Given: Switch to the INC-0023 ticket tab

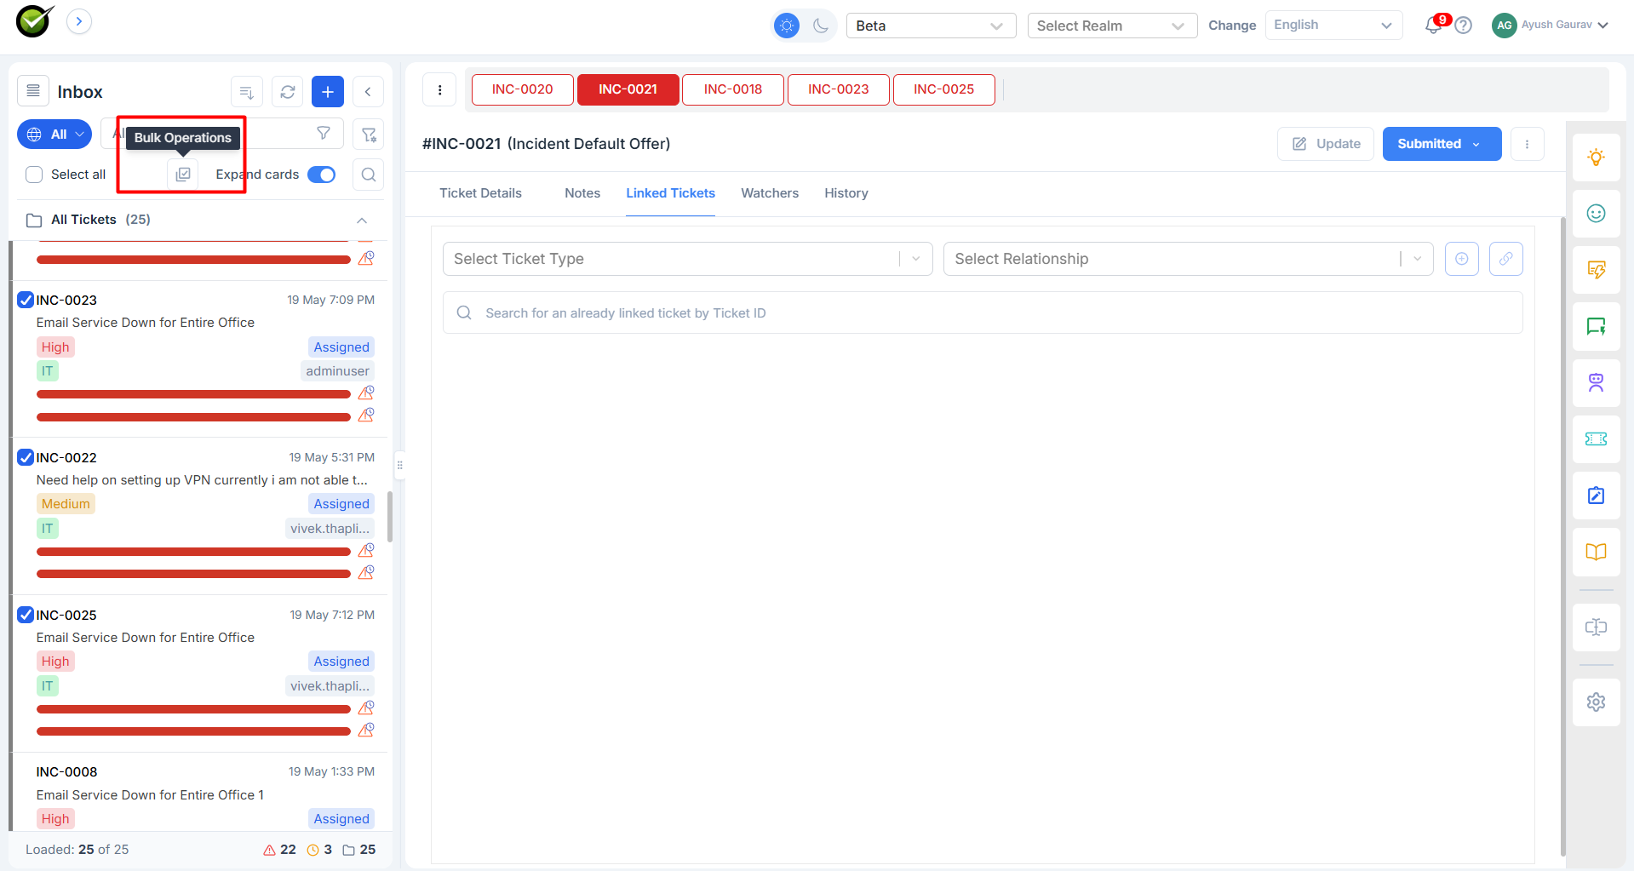Looking at the screenshot, I should click(838, 89).
